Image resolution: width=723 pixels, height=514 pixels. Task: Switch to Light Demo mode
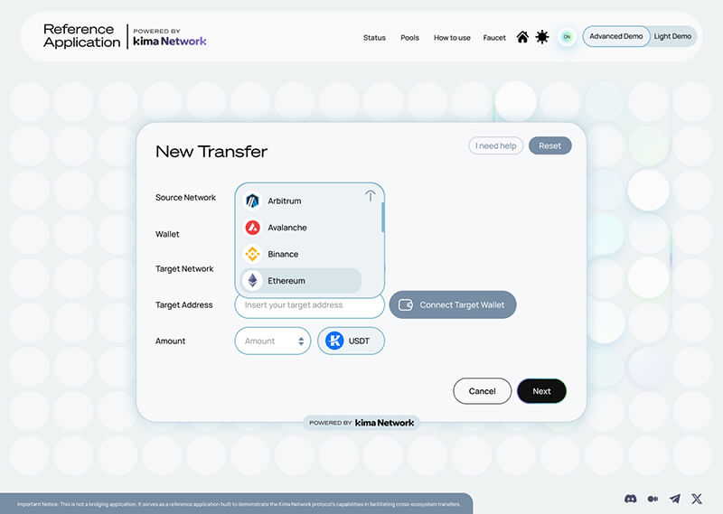pyautogui.click(x=672, y=36)
